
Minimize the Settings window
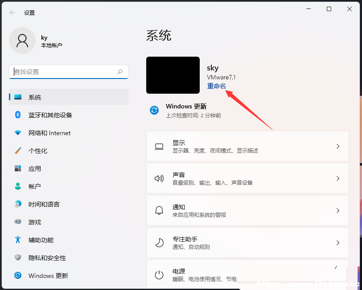309,9
